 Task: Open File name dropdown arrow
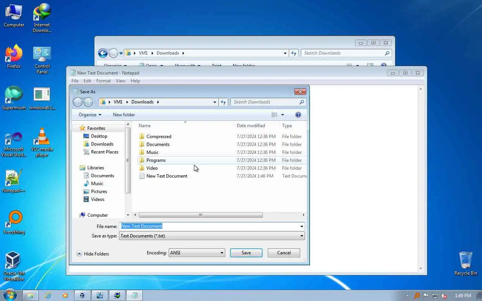coord(302,226)
